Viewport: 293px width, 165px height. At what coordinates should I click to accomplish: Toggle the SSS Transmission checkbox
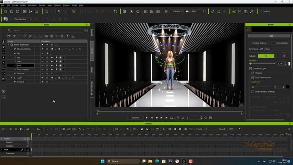[x=253, y=77]
